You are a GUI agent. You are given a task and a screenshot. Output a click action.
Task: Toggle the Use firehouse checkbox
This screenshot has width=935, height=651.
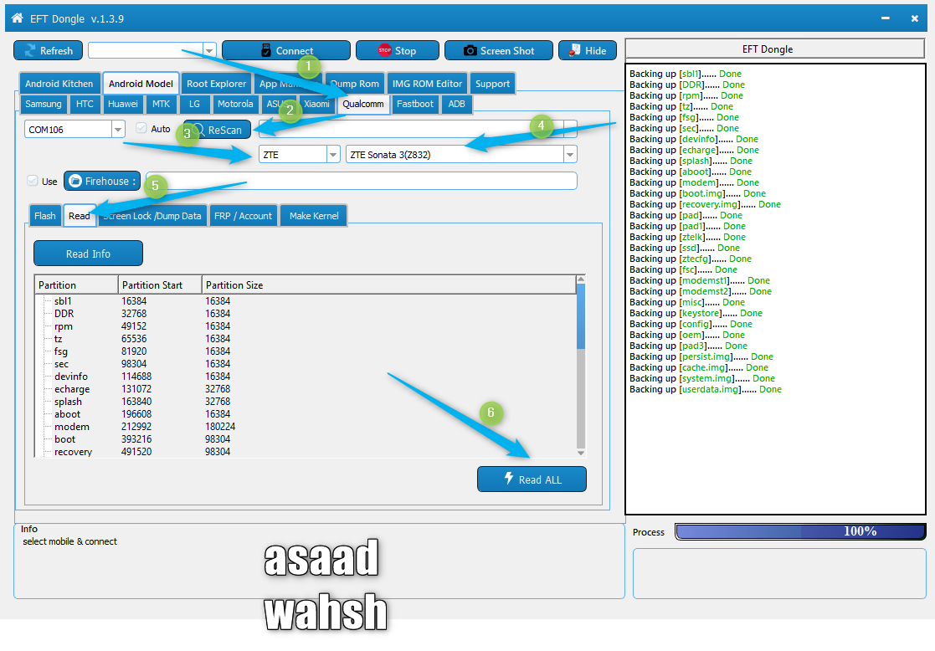click(x=32, y=181)
